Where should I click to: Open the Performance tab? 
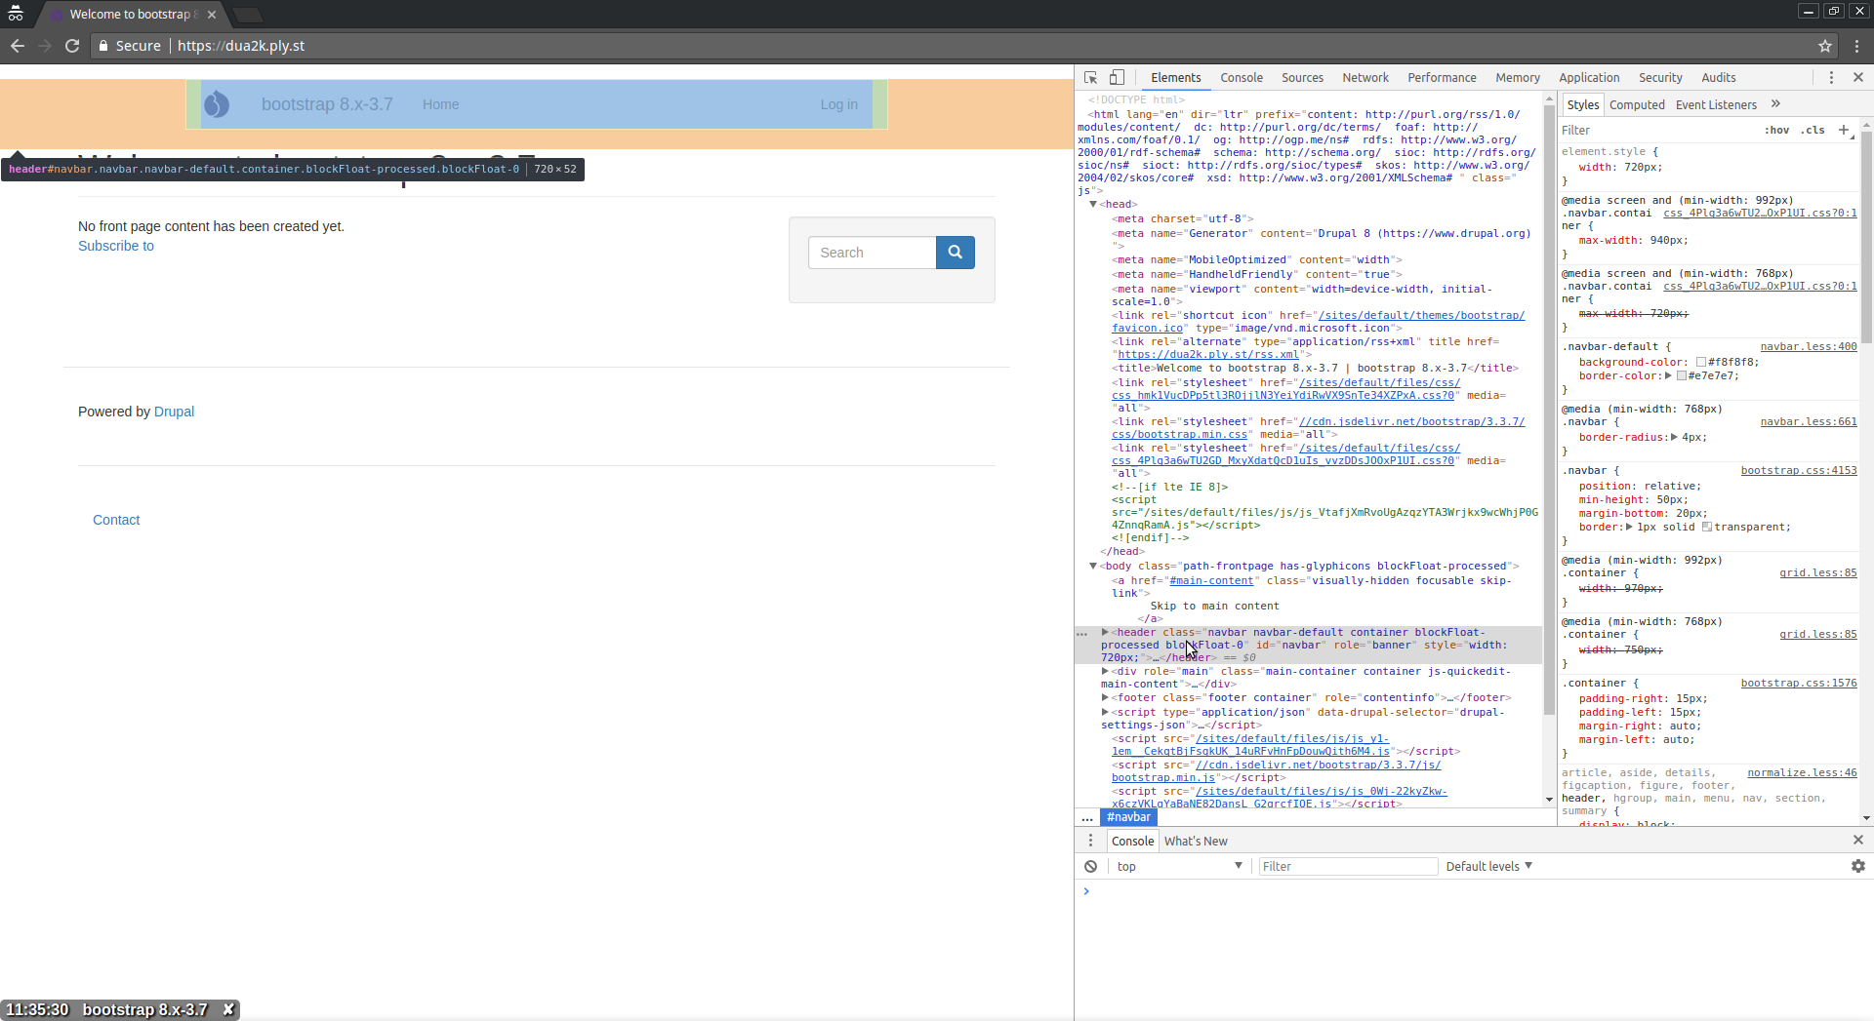1442,77
